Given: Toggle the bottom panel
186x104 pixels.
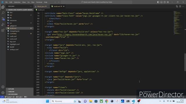Looking at the screenshot, I should 162,2.
